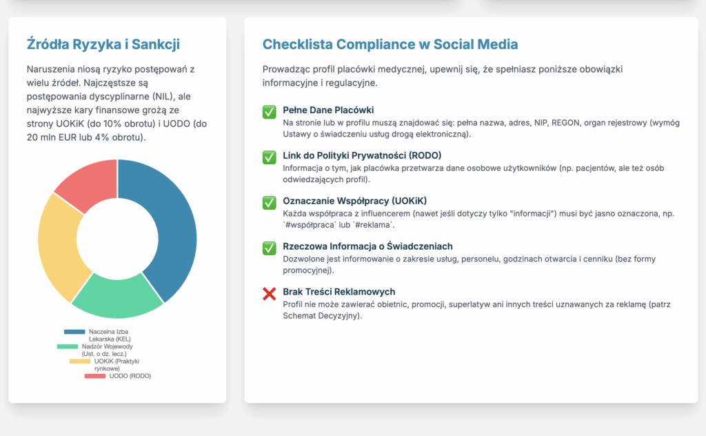Click the checkmark icon for Oznaczanie Współpracy (UOKiK)
The width and height of the screenshot is (706, 436).
(x=269, y=203)
